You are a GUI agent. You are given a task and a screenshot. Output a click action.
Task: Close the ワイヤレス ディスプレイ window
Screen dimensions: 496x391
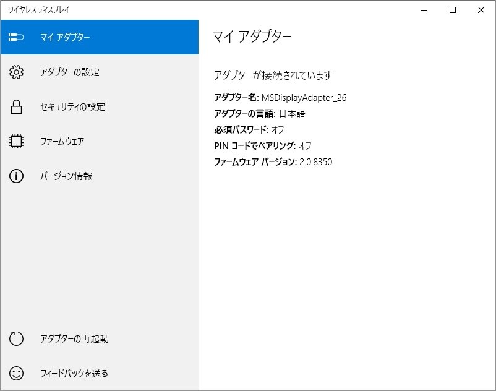pos(481,10)
